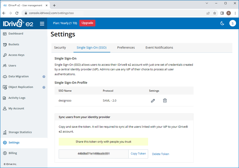Open the Event Notifications tab
This screenshot has height=168, width=239.
click(x=159, y=48)
